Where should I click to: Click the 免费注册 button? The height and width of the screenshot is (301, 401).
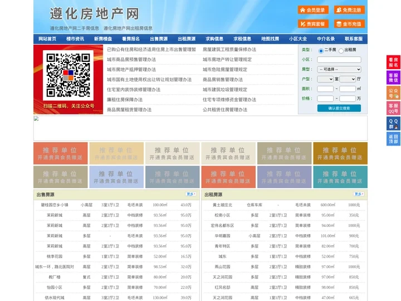pos(349,10)
